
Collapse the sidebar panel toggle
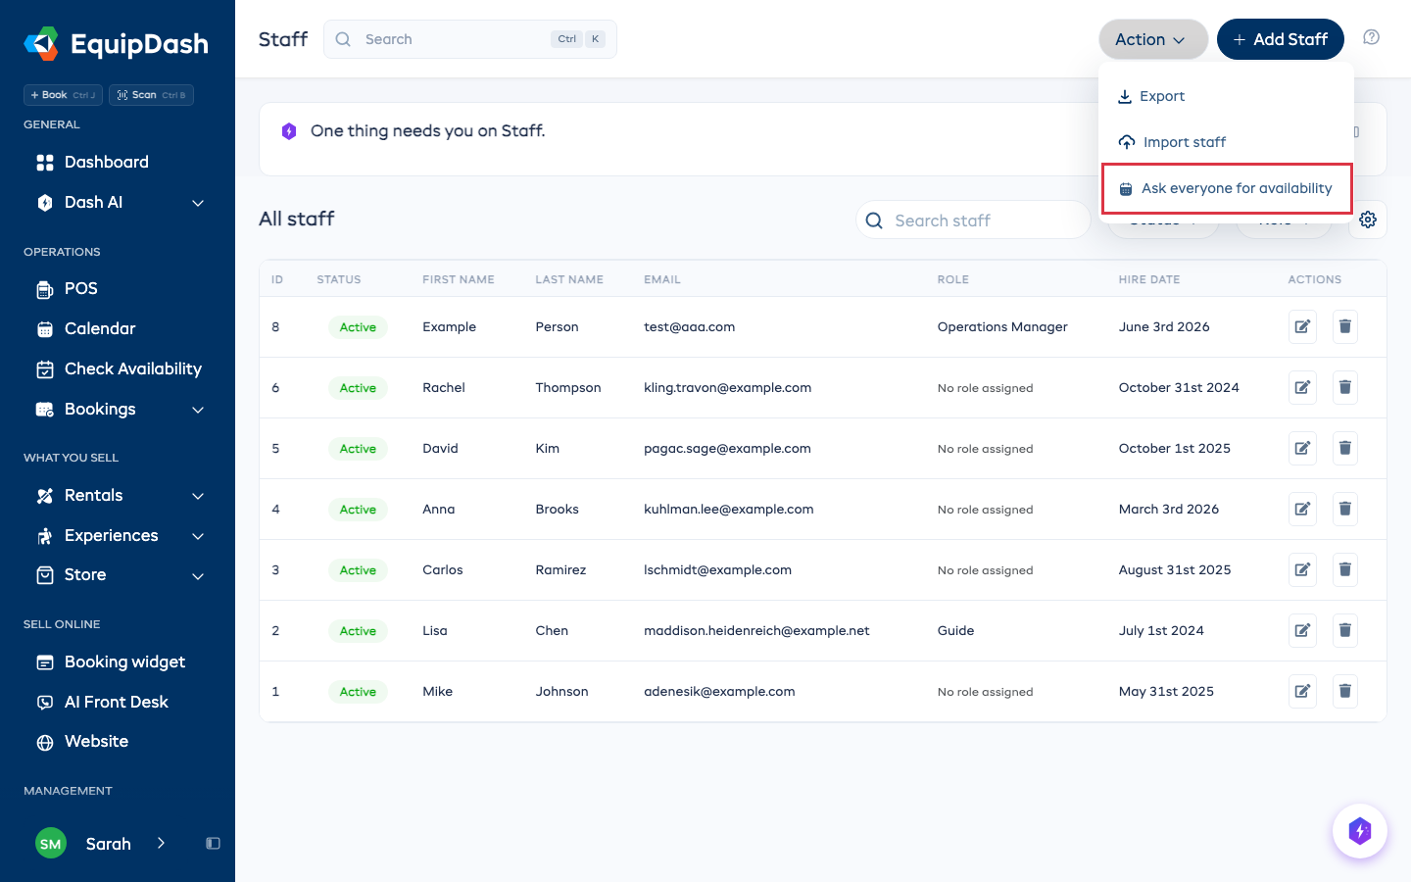(x=213, y=844)
